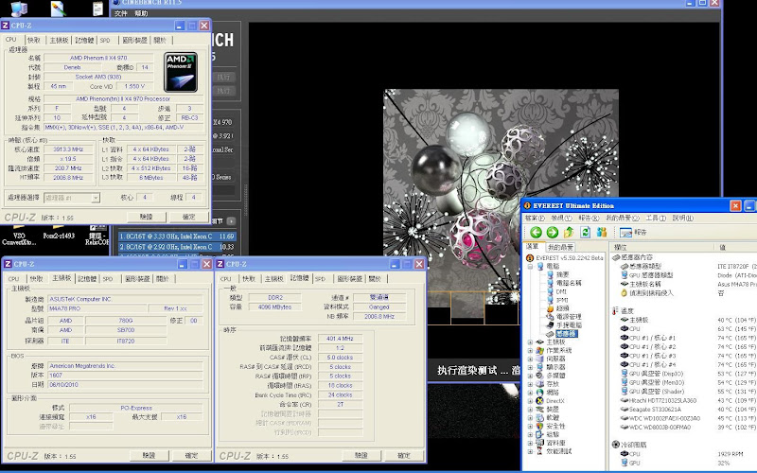Open EVEREST 說明(H) menu

tap(682, 219)
